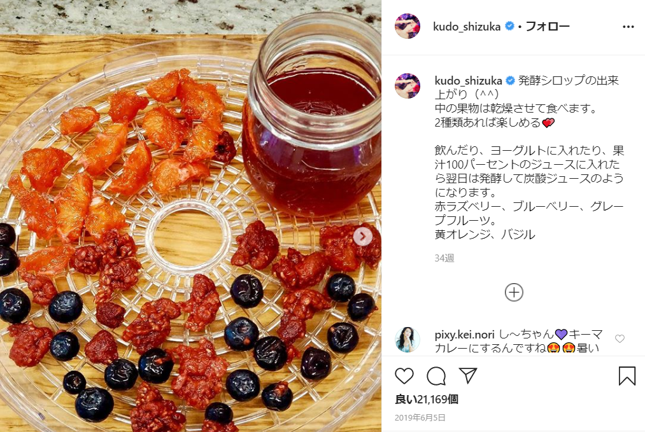Save post with the bookmark icon
645x432 pixels.
627,375
